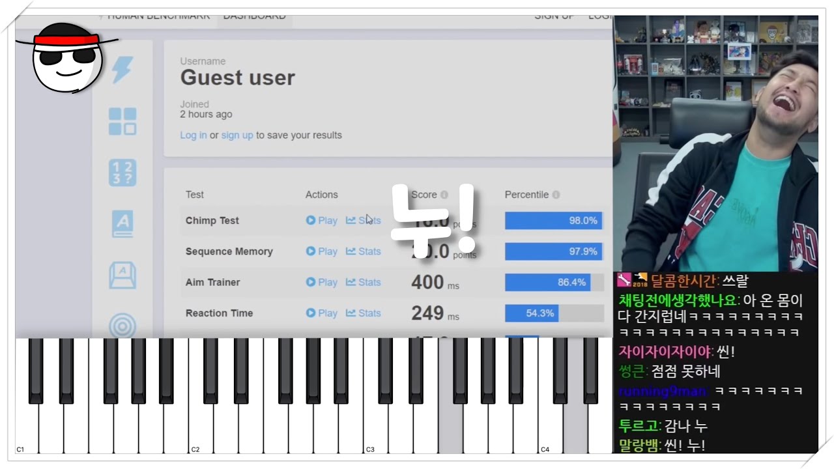
Task: Click the "Test" column header
Action: (195, 195)
